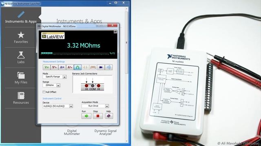Click the Digital Multimeter title bar icon
The width and height of the screenshot is (261, 146).
[x=39, y=26]
